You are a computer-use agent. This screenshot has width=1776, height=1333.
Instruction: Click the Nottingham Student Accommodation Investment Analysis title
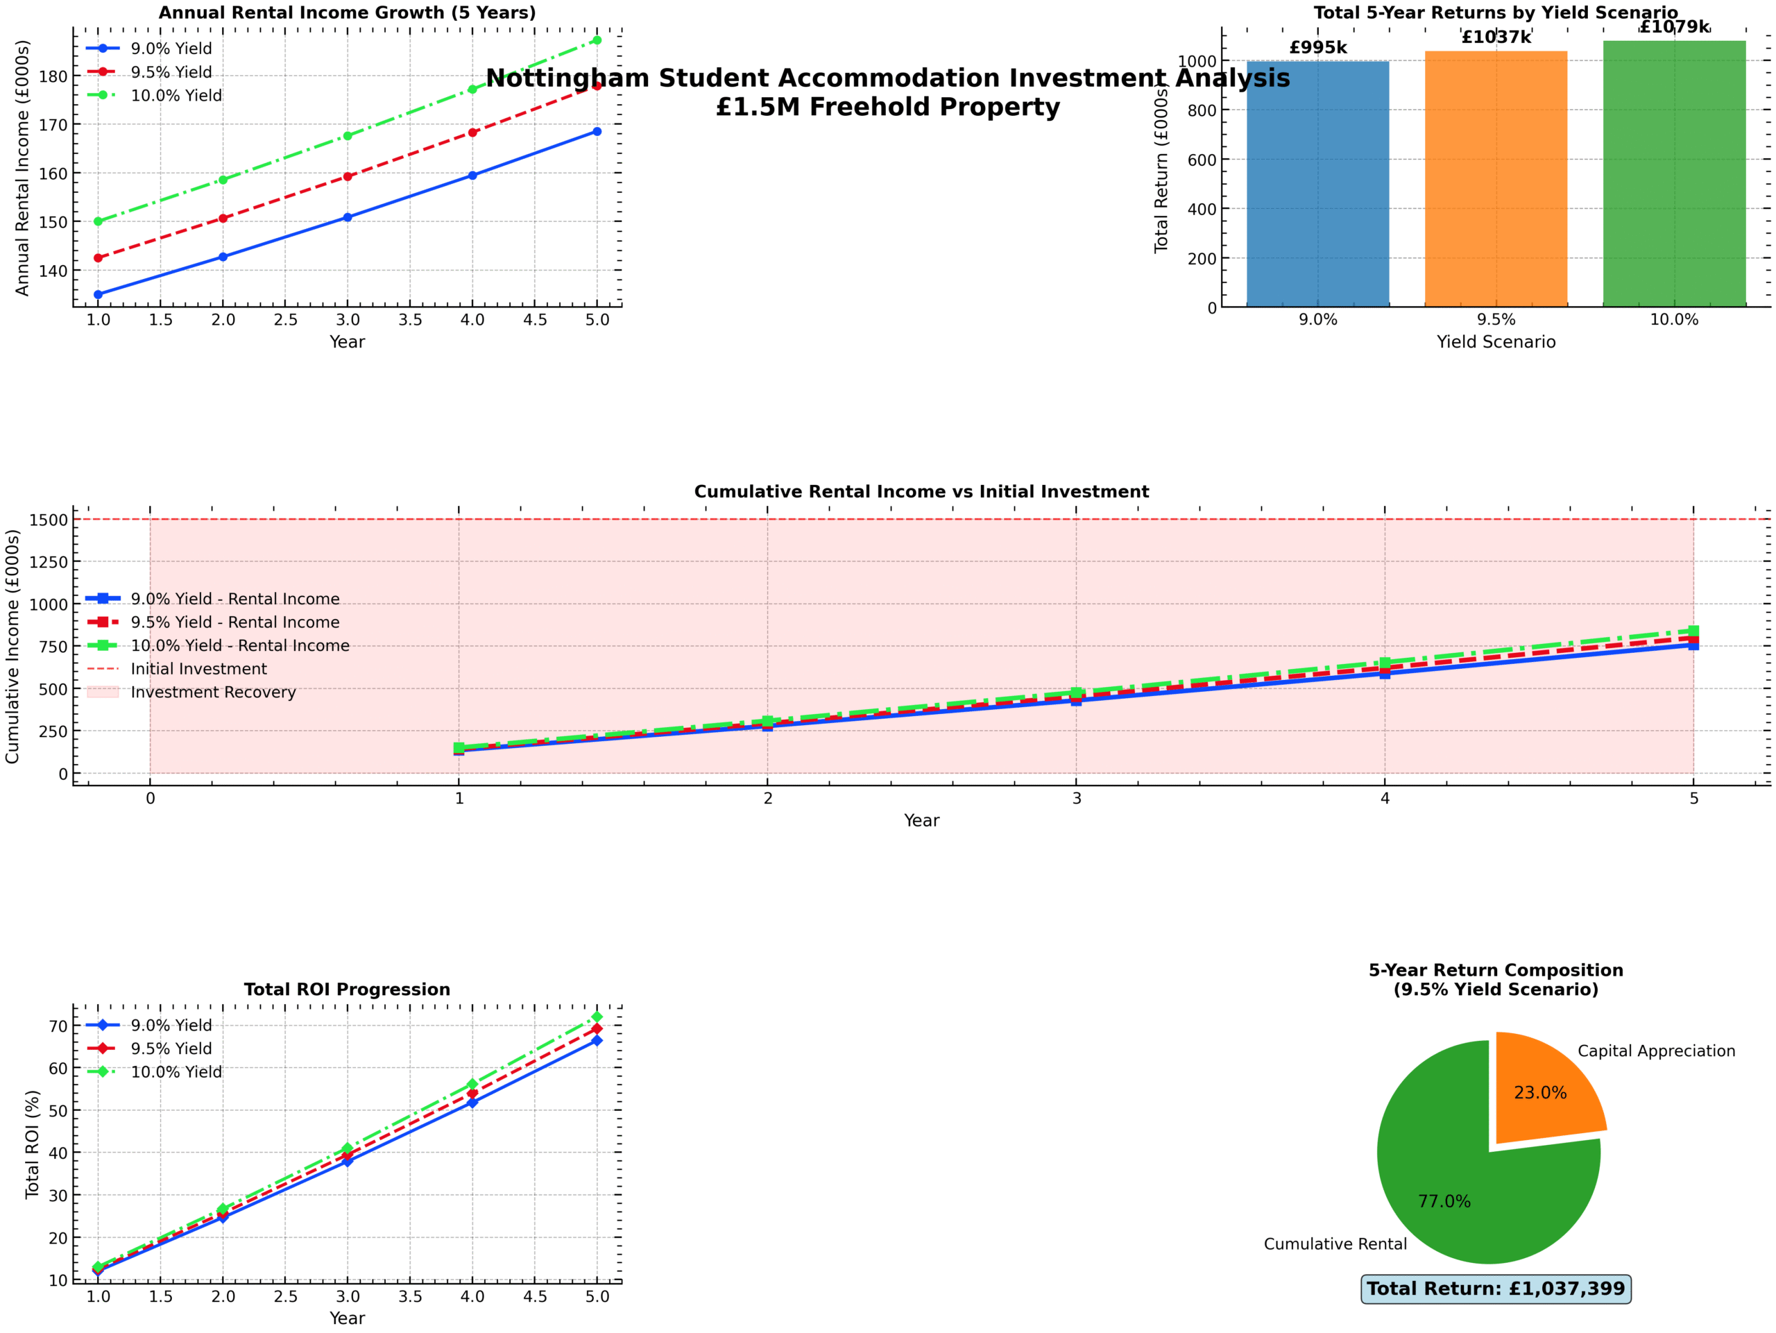click(x=888, y=78)
